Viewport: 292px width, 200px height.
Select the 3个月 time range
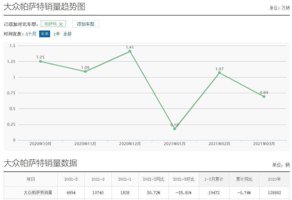tap(31, 34)
